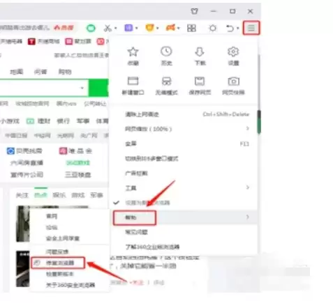
Task: Select check new version submenu item
Action: coord(70,274)
